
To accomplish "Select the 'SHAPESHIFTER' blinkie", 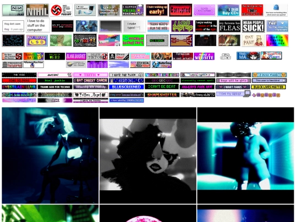I will [162, 95].
